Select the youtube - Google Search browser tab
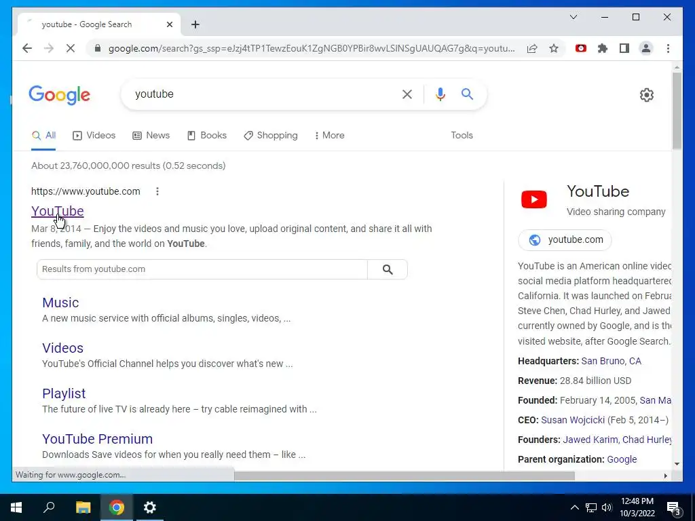This screenshot has width=695, height=521. [x=98, y=24]
